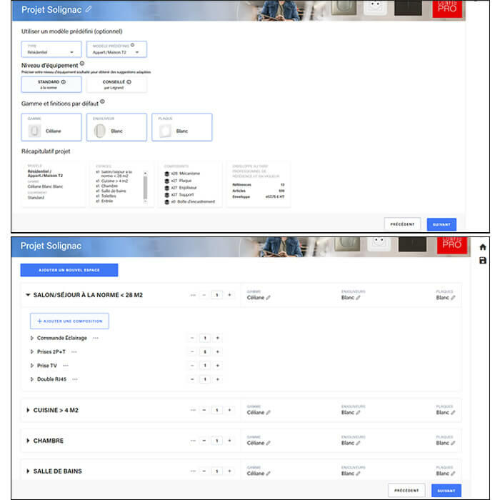Open more options for Salon/Séjour
Viewport: 500px width, 500px height.
pyautogui.click(x=193, y=295)
